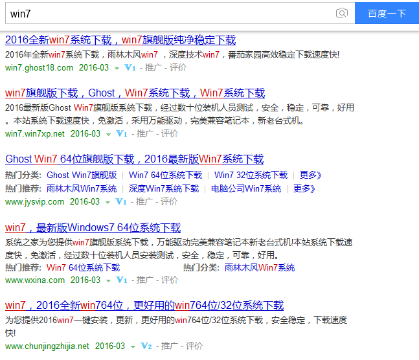Open the 雨林木风Win7系统 link in 热门推荐 row
Screen dimensions: 419x360
pyautogui.click(x=82, y=188)
